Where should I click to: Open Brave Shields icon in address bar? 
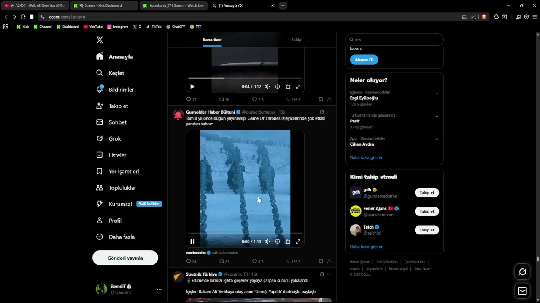tap(484, 17)
